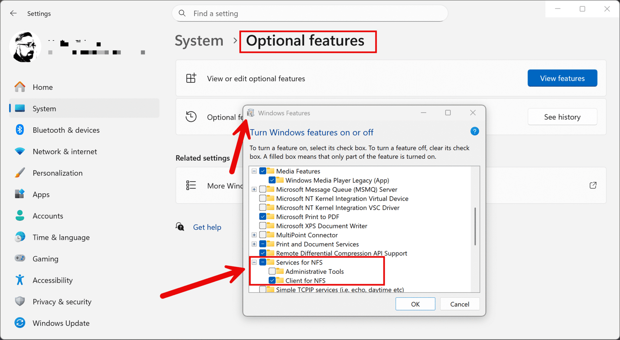Click the Accessibility figure icon
The width and height of the screenshot is (620, 340).
[x=20, y=280]
